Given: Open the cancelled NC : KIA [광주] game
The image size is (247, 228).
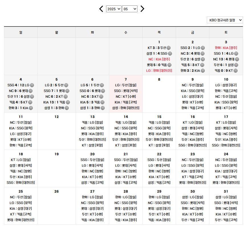Looking at the screenshot, I should [159, 59].
